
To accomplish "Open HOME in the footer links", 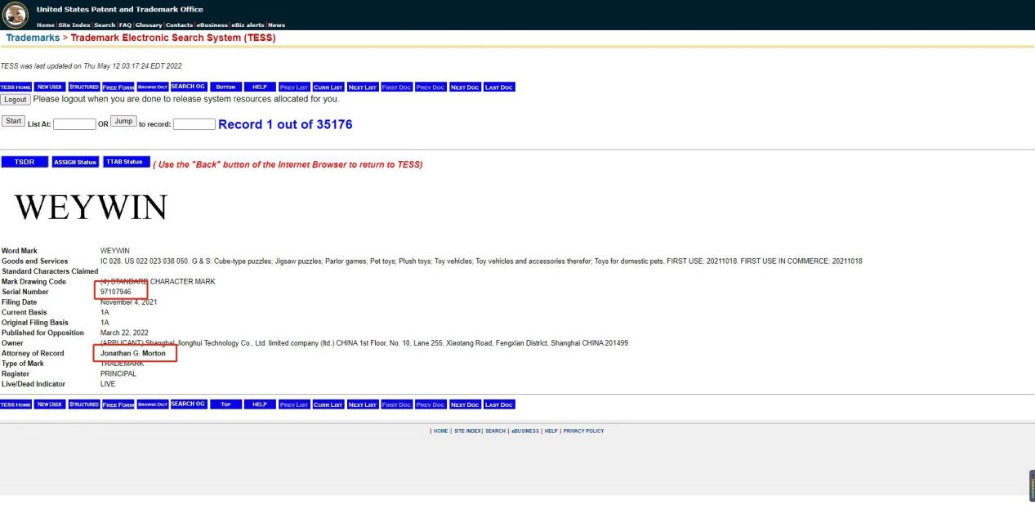I will [440, 431].
